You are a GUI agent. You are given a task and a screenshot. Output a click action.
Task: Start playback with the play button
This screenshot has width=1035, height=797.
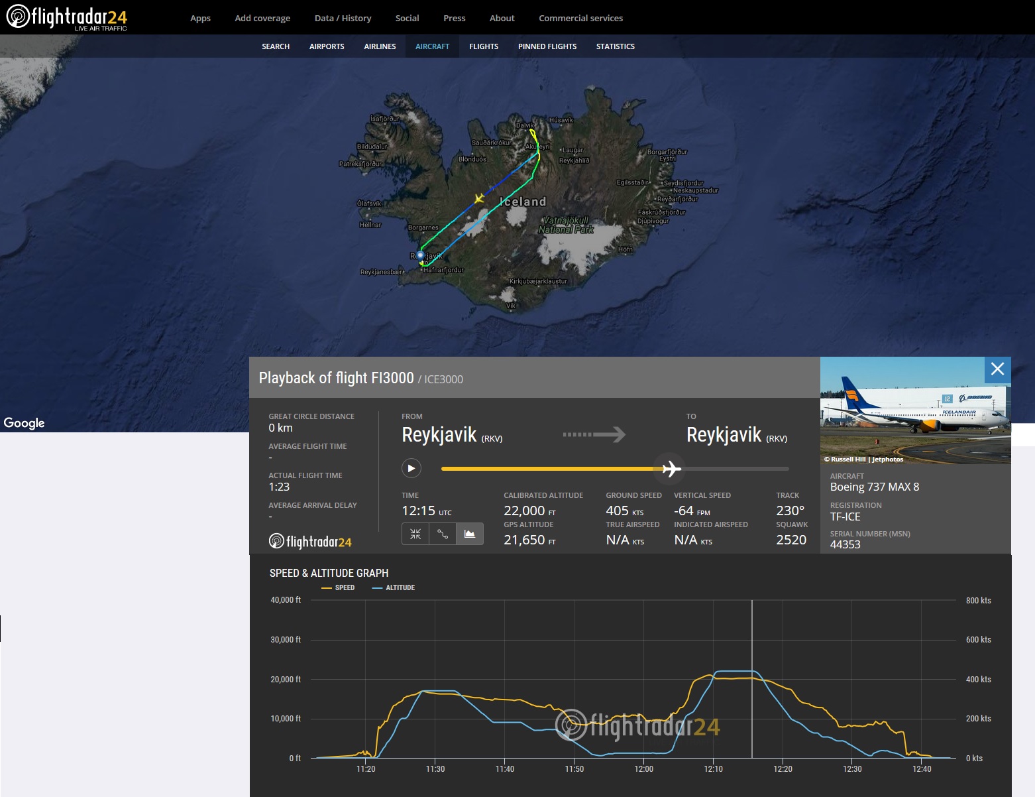coord(411,468)
